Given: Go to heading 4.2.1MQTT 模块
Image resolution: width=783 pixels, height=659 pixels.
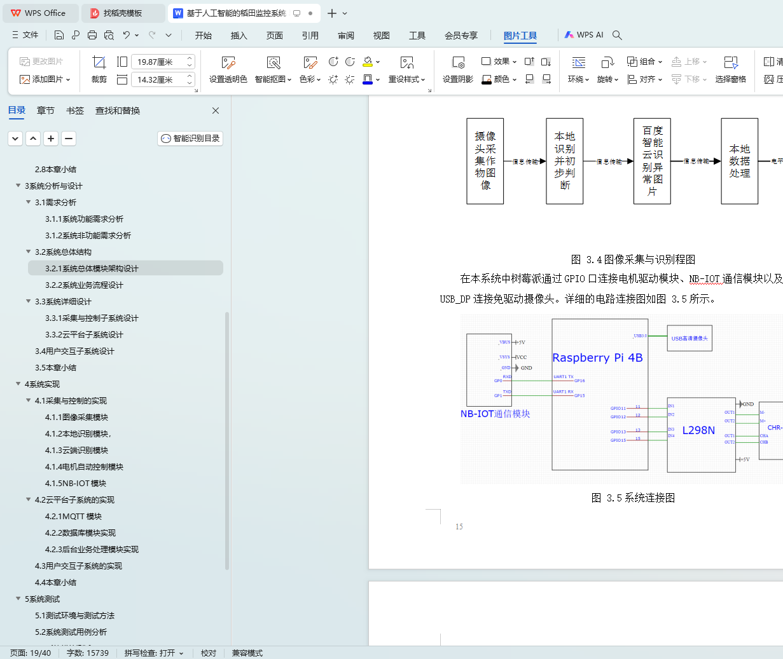Looking at the screenshot, I should click(73, 516).
